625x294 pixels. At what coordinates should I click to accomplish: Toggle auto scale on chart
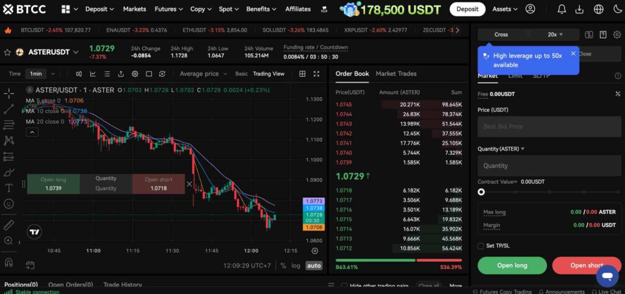[314, 265]
